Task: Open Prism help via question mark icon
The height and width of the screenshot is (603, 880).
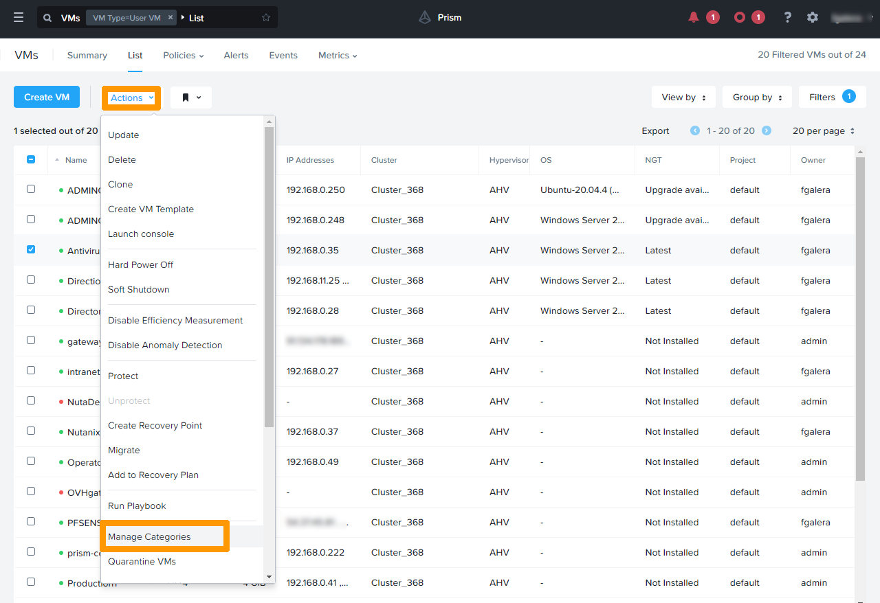Action: (x=787, y=17)
